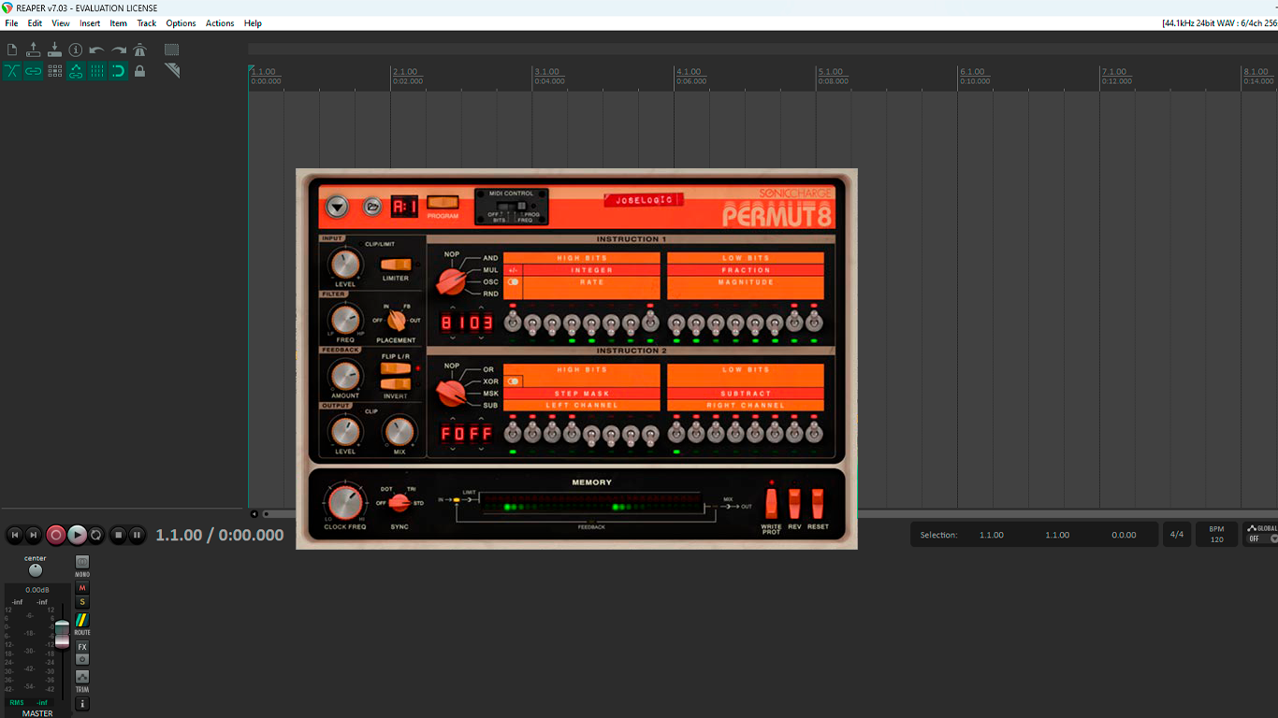Open the File menu
The image size is (1278, 718).
coord(11,23)
